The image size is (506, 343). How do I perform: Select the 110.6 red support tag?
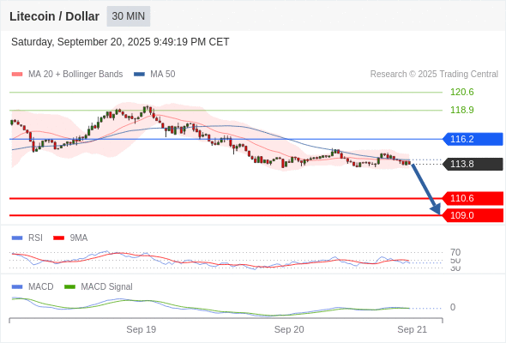[473, 198]
